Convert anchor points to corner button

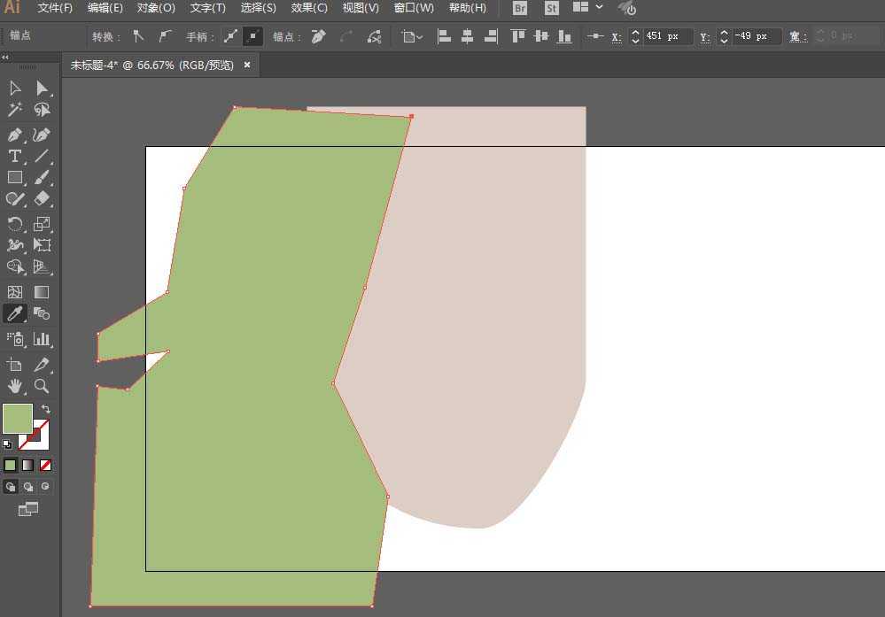click(137, 36)
